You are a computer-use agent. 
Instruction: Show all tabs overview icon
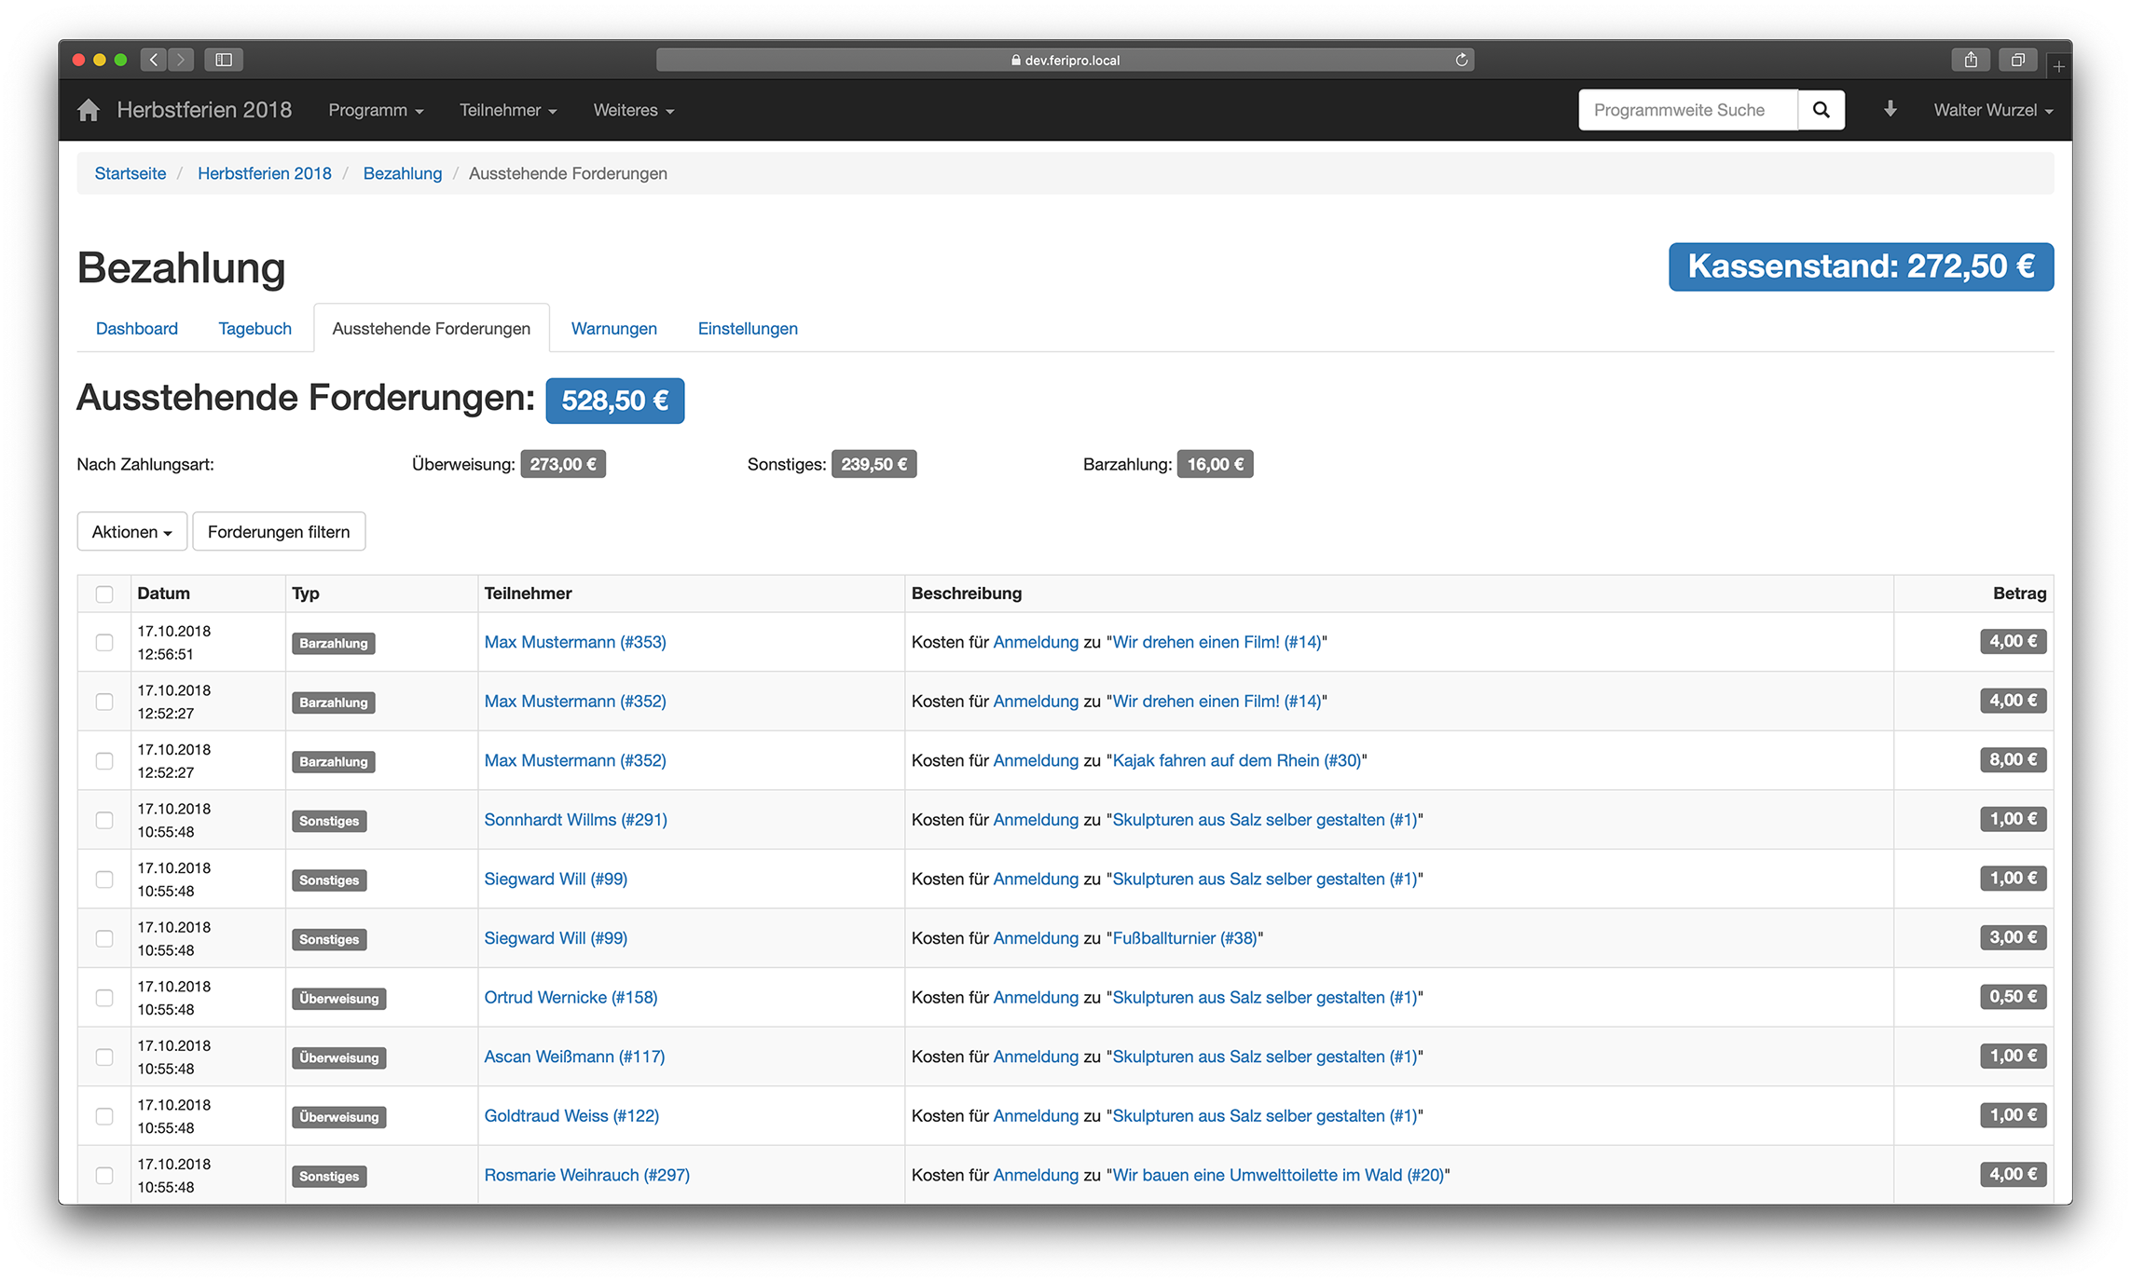(2017, 60)
